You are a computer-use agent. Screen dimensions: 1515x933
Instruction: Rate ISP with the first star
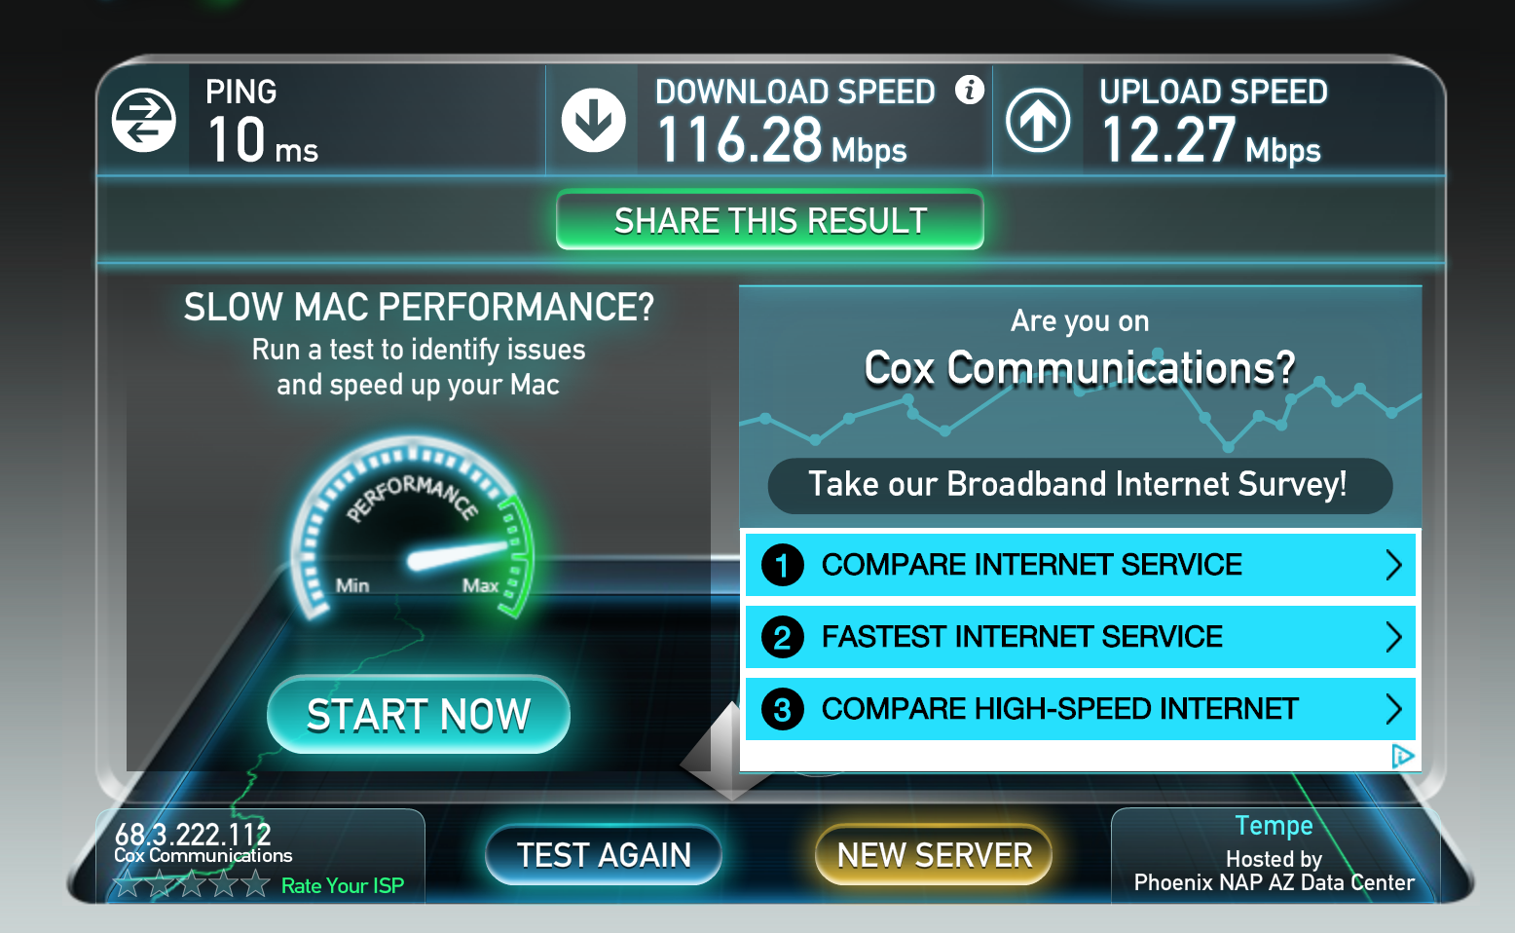(x=128, y=883)
